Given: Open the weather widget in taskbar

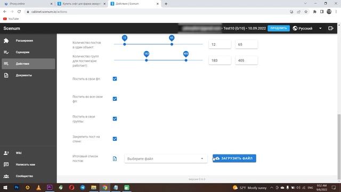Looking at the screenshot, I should tap(250, 188).
